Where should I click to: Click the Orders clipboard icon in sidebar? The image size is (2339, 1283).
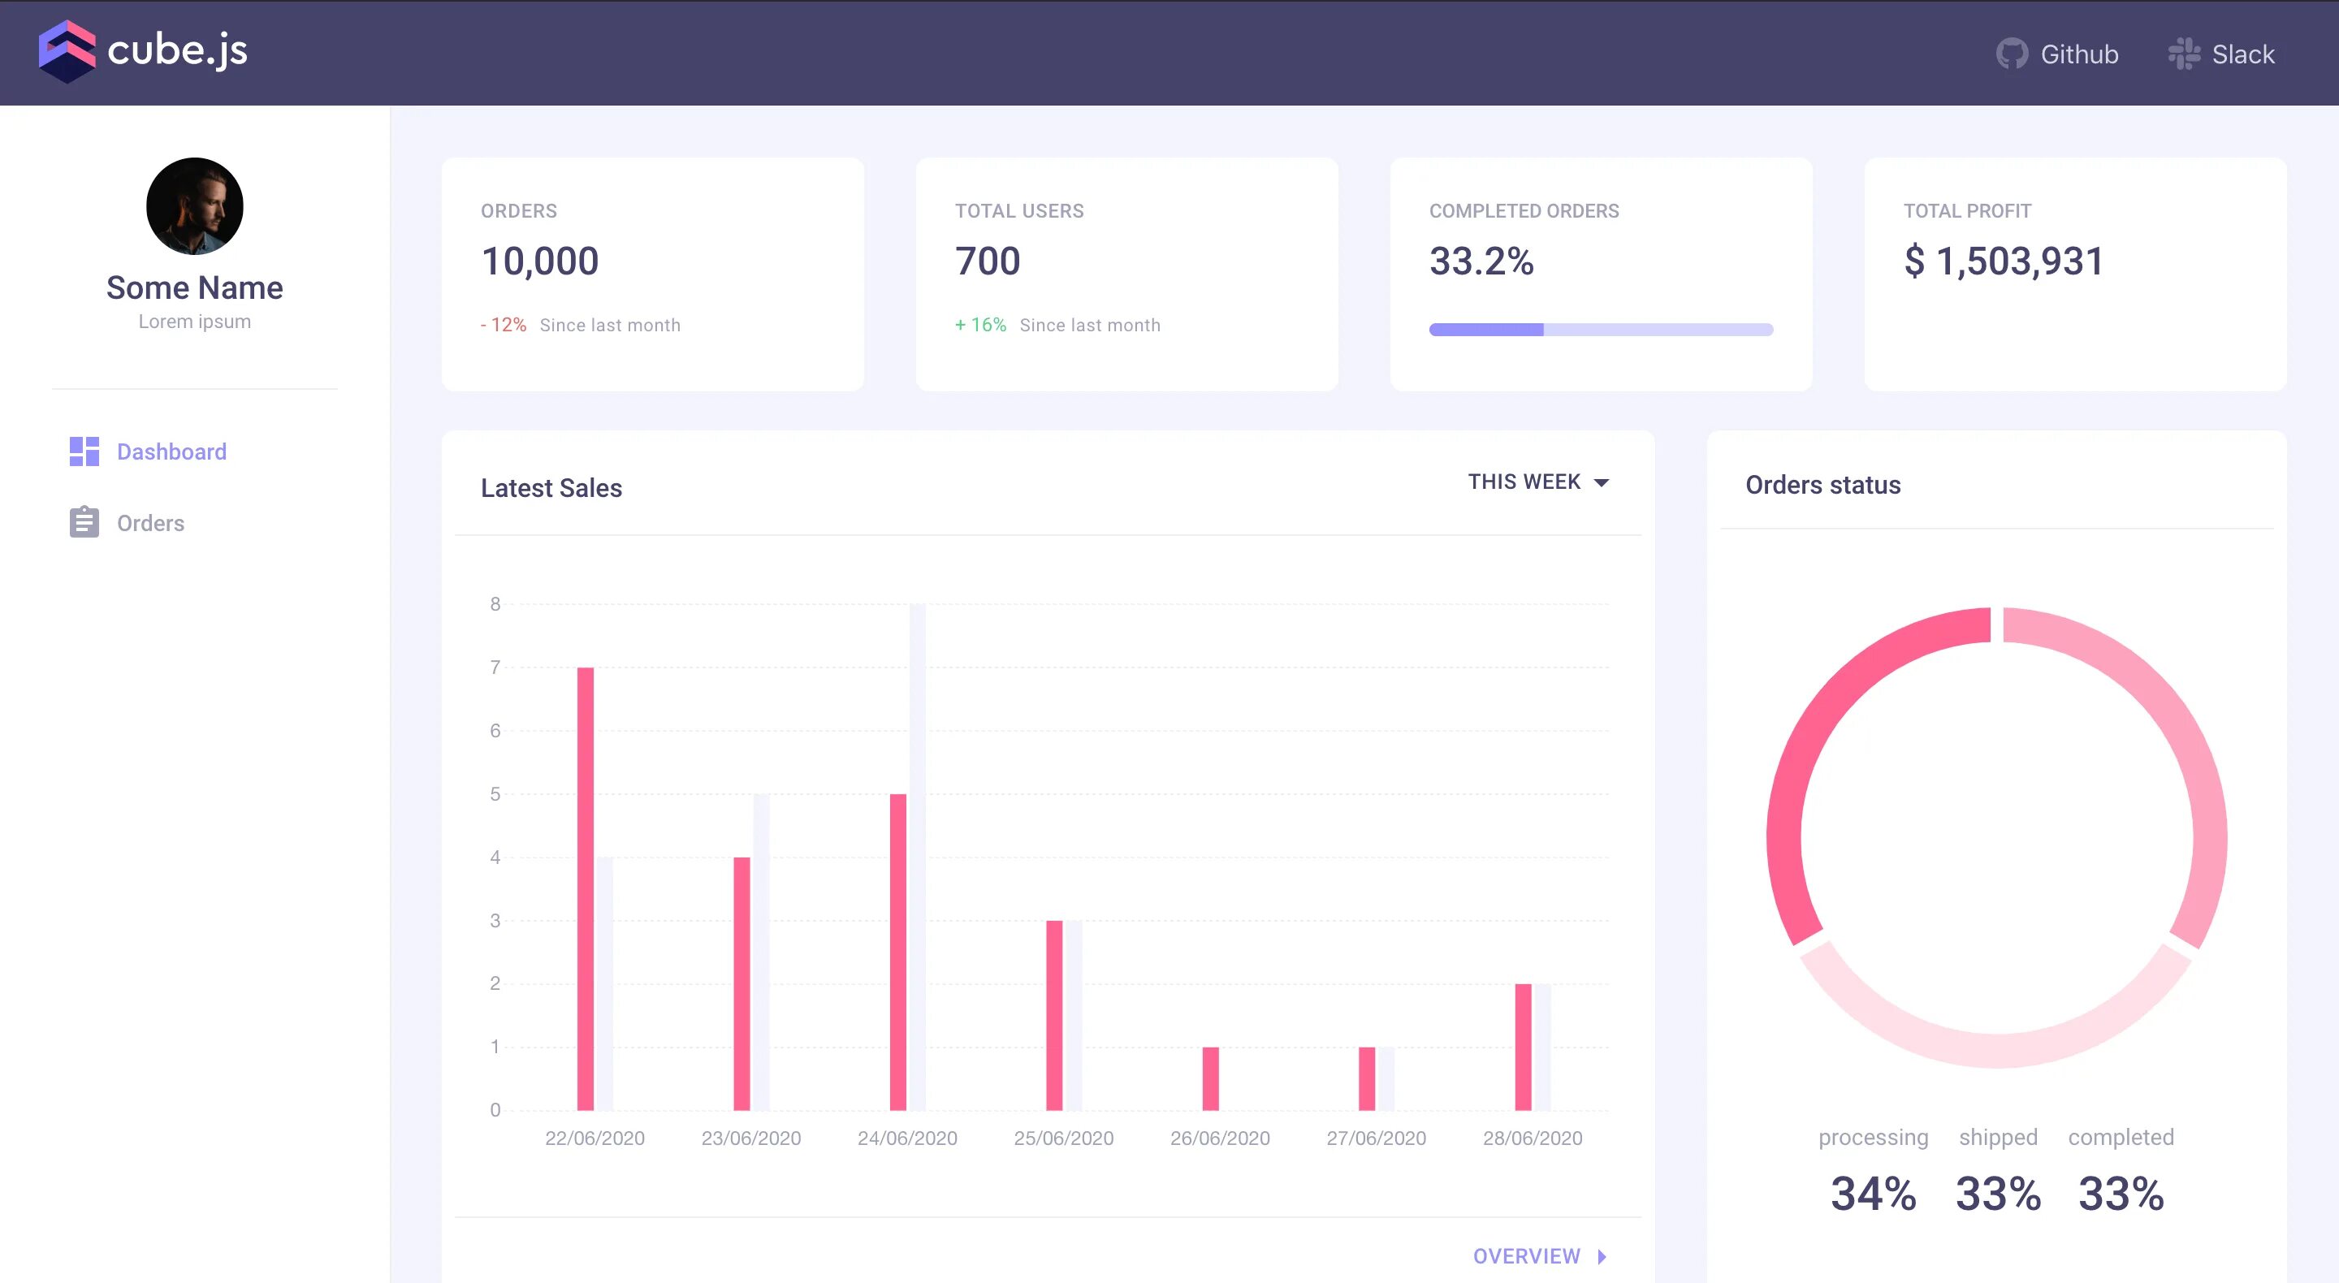[84, 522]
